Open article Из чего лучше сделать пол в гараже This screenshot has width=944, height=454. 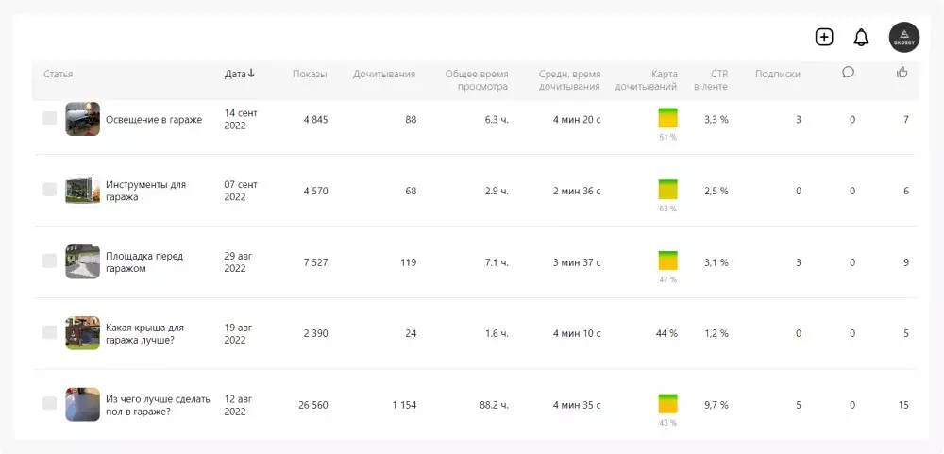tap(158, 404)
